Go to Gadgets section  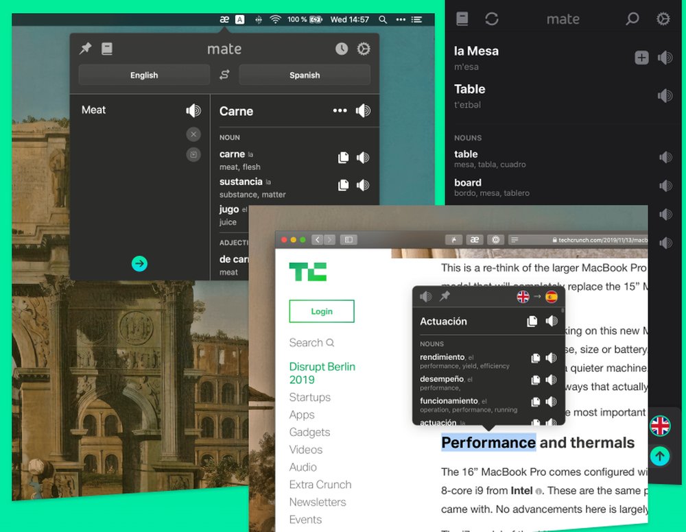coord(310,432)
